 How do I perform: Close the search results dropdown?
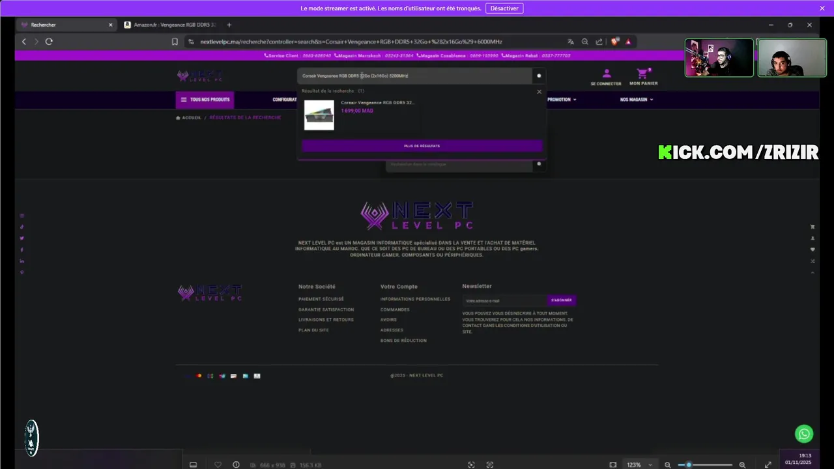tap(539, 92)
